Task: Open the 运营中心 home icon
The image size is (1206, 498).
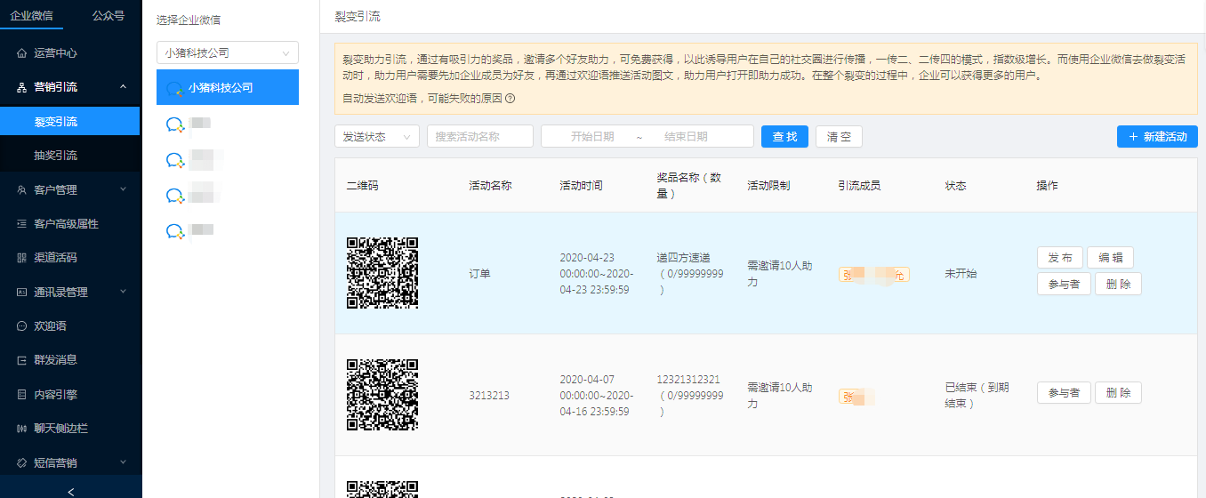Action: click(x=21, y=53)
